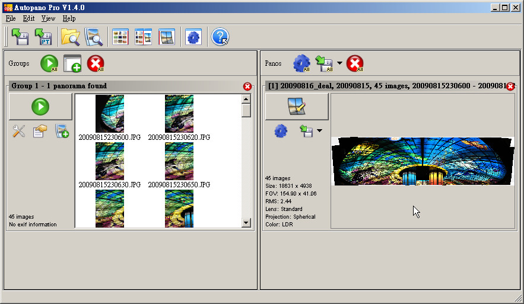Image resolution: width=524 pixels, height=304 pixels.
Task: Click the Save project toolbar icon
Action: [x=20, y=37]
